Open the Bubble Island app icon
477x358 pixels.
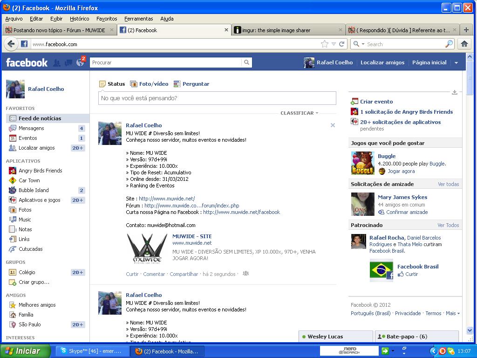pyautogui.click(x=13, y=190)
